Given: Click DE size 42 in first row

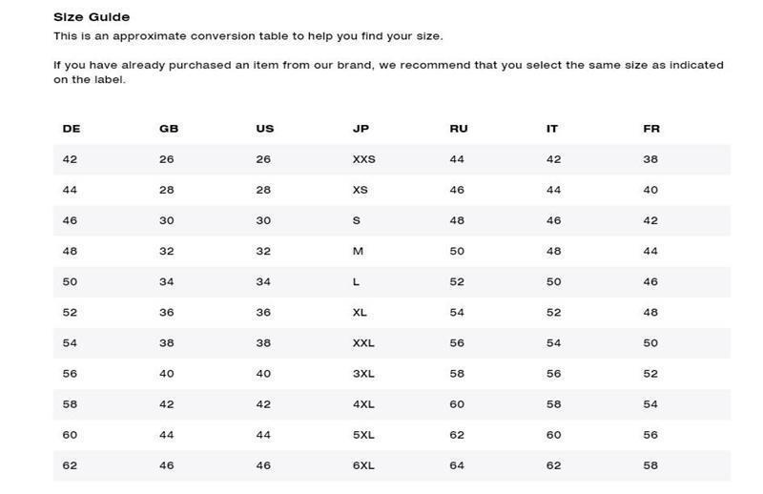Looking at the screenshot, I should pos(70,159).
